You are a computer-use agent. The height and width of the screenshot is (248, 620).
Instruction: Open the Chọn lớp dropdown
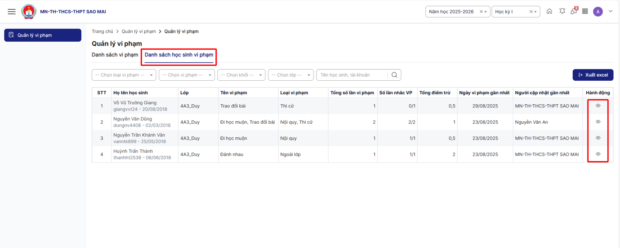(291, 75)
